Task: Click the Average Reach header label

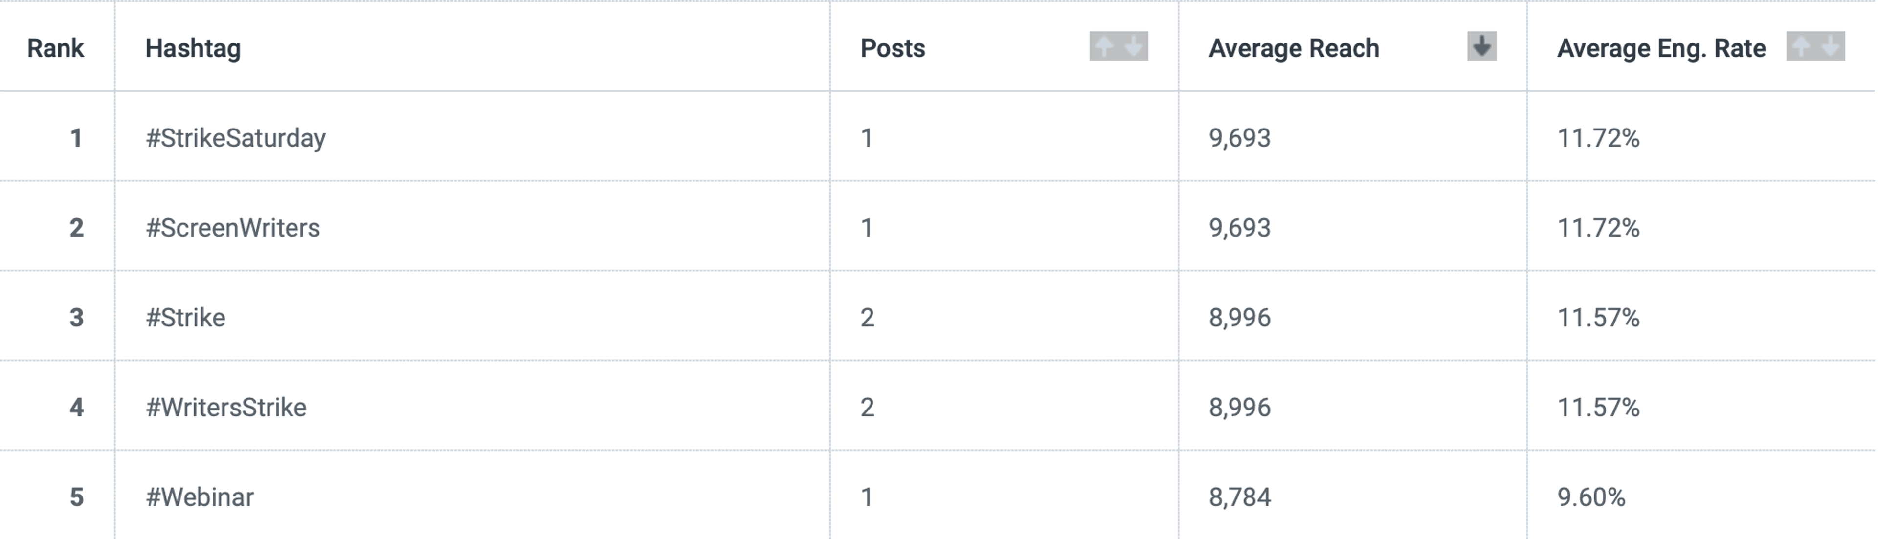Action: coord(1294,48)
